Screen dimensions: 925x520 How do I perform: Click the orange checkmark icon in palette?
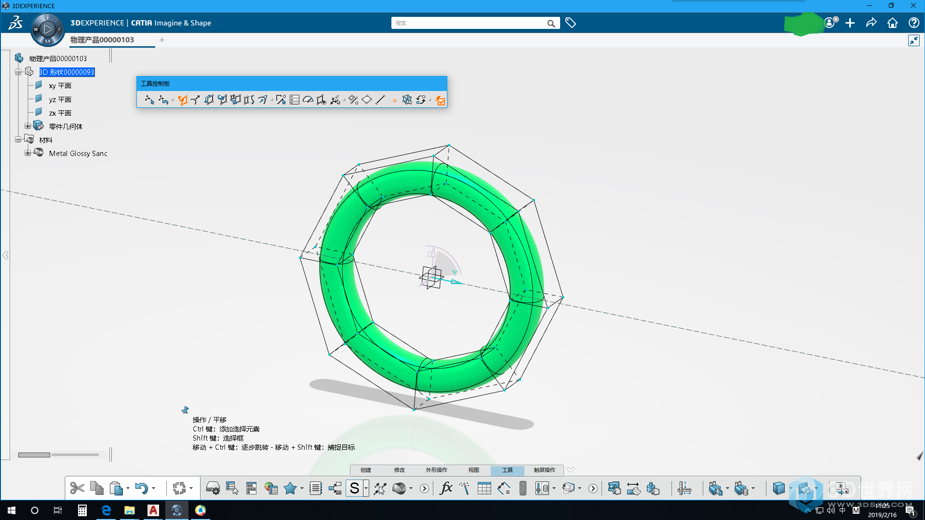click(440, 100)
